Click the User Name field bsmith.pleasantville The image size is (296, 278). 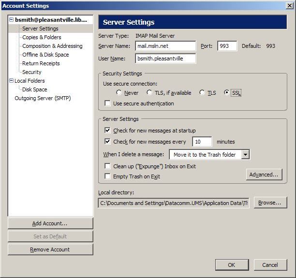[165, 59]
